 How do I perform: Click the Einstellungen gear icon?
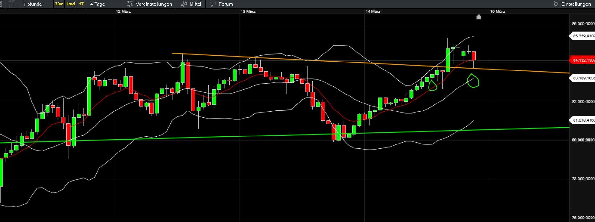click(556, 4)
